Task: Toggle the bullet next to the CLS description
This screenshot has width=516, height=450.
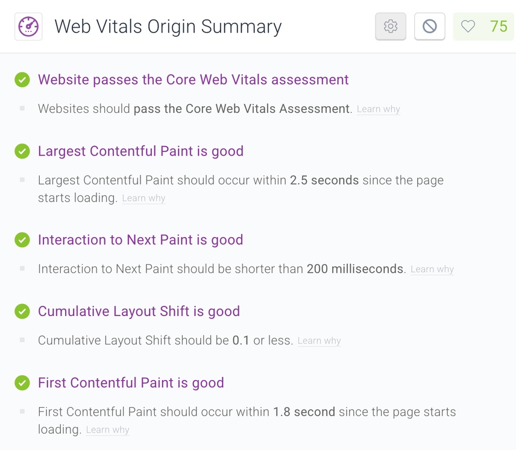Action: (22, 340)
